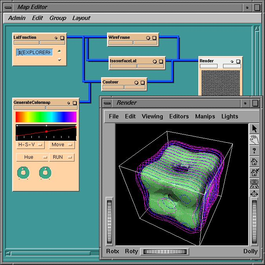Click the question mark help icon
The width and height of the screenshot is (265, 265).
pos(254,151)
